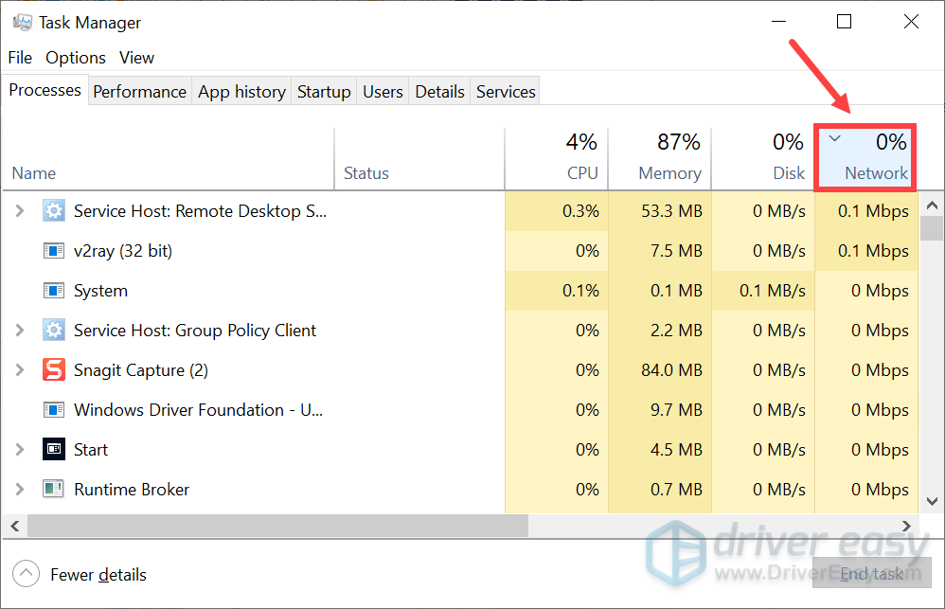Expand the Runtime Broker row
Image resolution: width=945 pixels, height=609 pixels.
[x=20, y=489]
